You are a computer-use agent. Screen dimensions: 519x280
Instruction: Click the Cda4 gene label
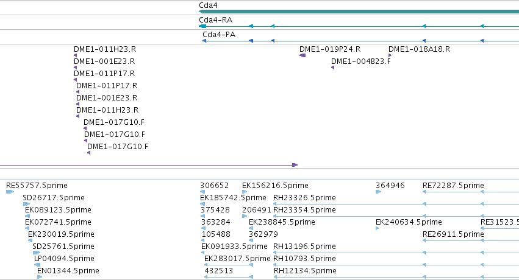pyautogui.click(x=208, y=5)
